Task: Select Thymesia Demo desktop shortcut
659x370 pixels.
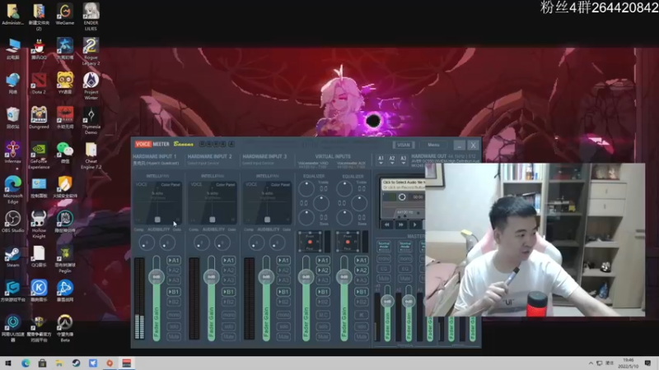Action: pyautogui.click(x=91, y=121)
